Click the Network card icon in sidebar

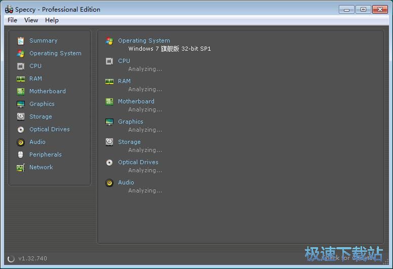click(21, 168)
